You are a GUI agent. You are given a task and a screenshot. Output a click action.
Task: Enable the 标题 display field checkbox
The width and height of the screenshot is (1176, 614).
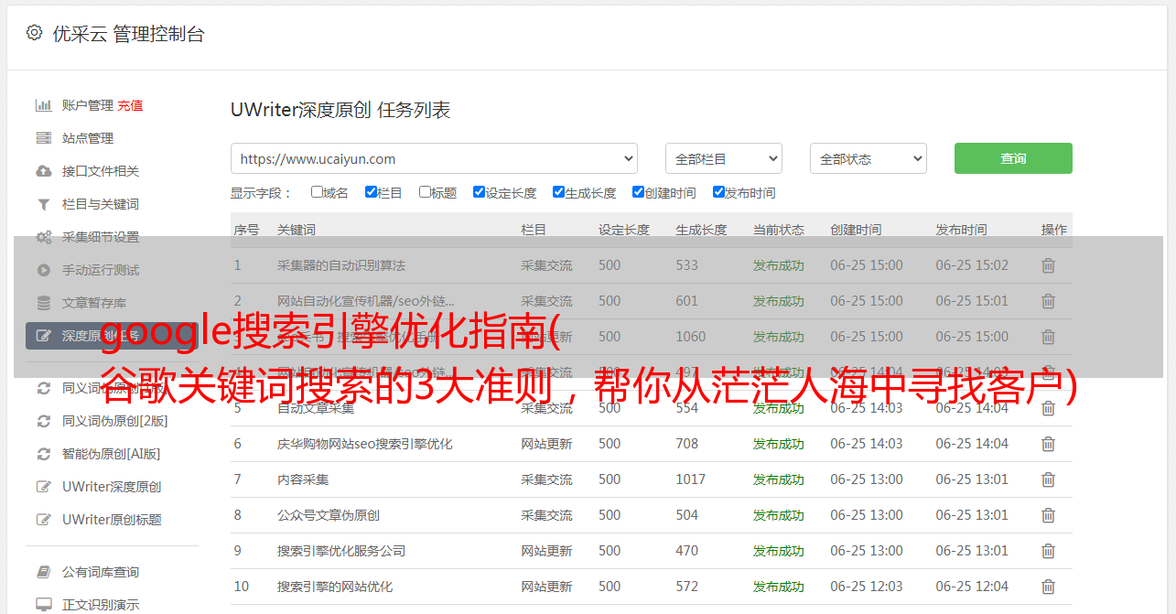pyautogui.click(x=425, y=192)
